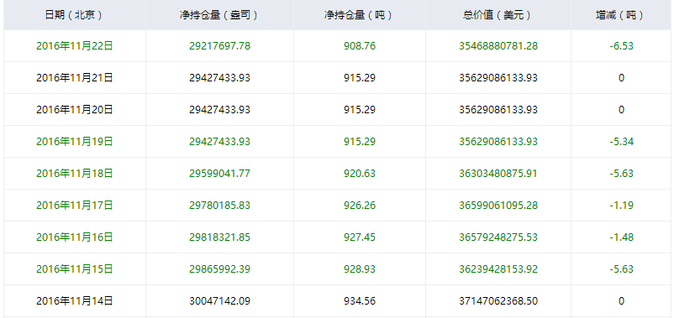Viewport: 674px width, 318px height.
Task: Select the 0 change for 11月21日
Action: click(621, 78)
